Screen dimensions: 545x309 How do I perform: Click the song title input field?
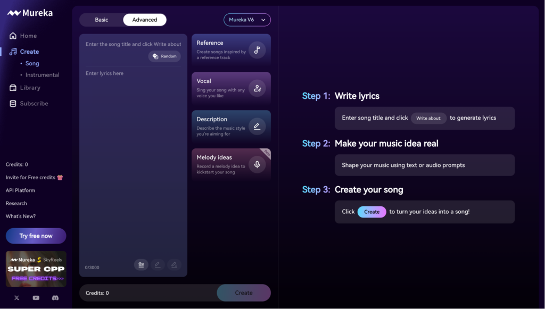pyautogui.click(x=133, y=44)
